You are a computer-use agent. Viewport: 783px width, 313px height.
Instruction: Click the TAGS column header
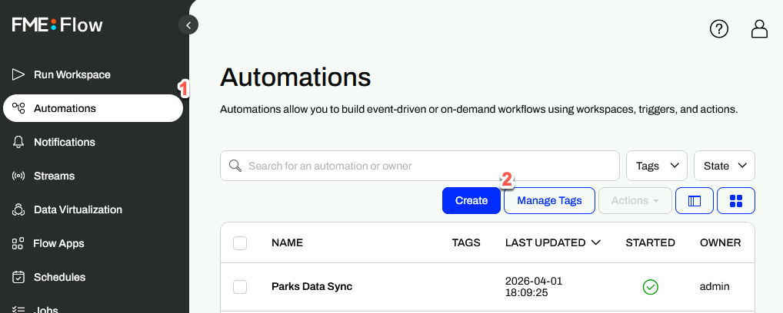point(466,242)
